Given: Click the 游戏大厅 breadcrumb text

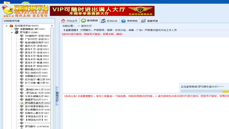Looking at the screenshot, I should point(86,26).
